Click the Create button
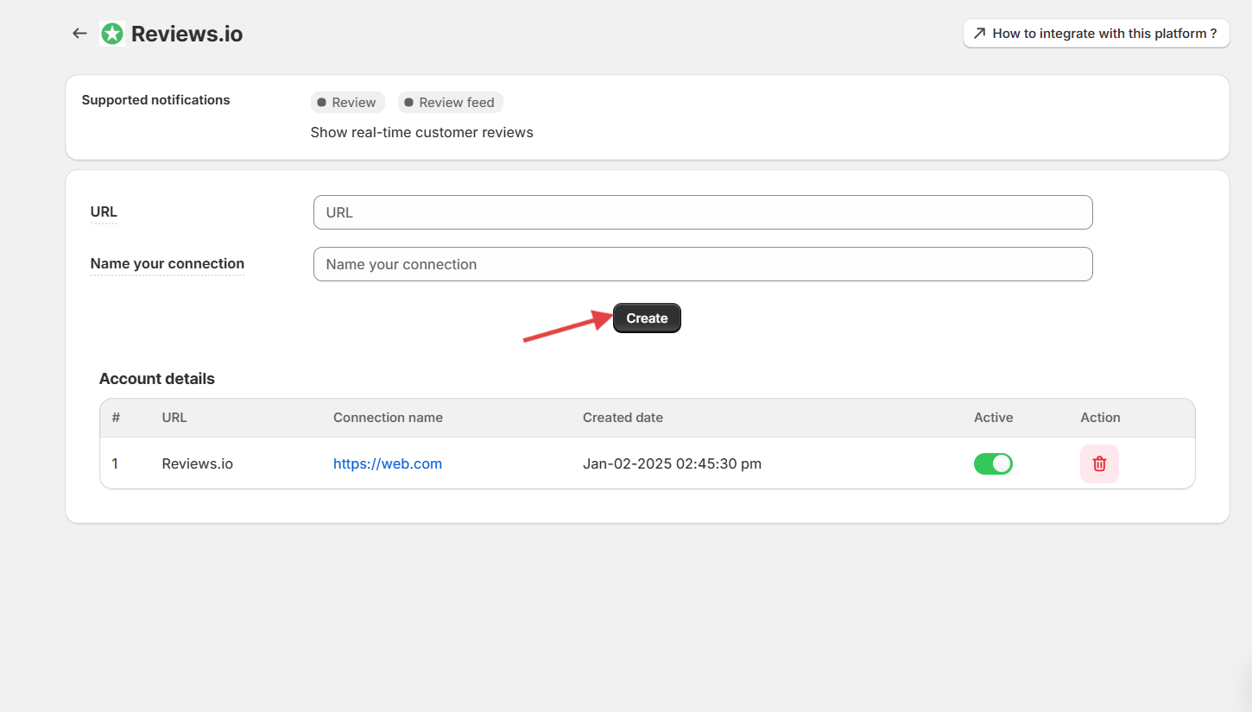The width and height of the screenshot is (1252, 712). (x=647, y=318)
